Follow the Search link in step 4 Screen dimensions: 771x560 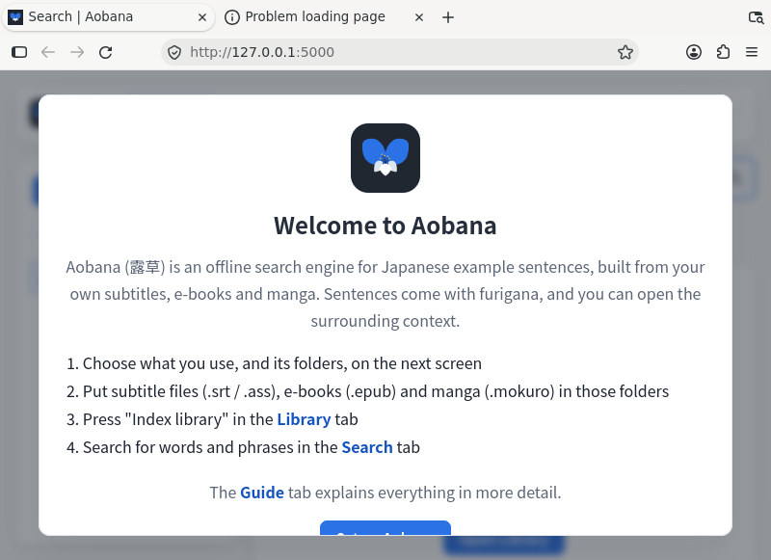pos(367,447)
